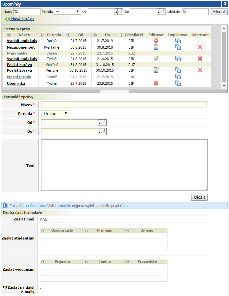Click the message list vertical scrollbar down arrow

pyautogui.click(x=224, y=86)
